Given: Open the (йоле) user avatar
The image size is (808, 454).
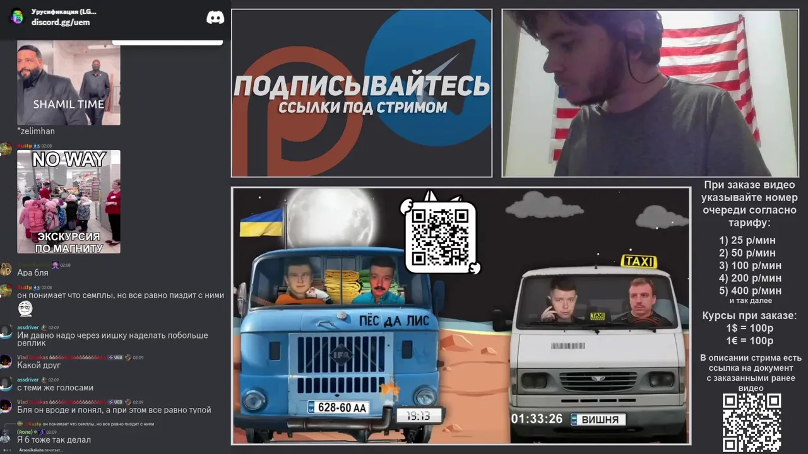Looking at the screenshot, I should [x=6, y=436].
